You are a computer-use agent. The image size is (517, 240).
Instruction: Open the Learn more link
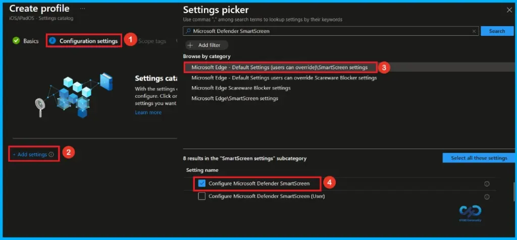pos(148,112)
